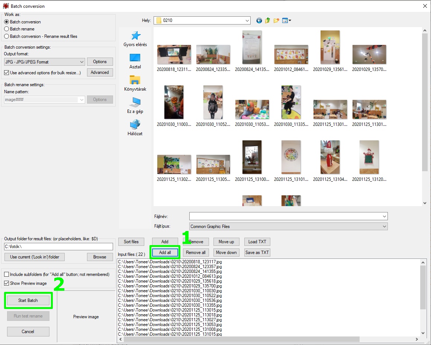Select input file 20201030_110522.jpg

pos(170,296)
